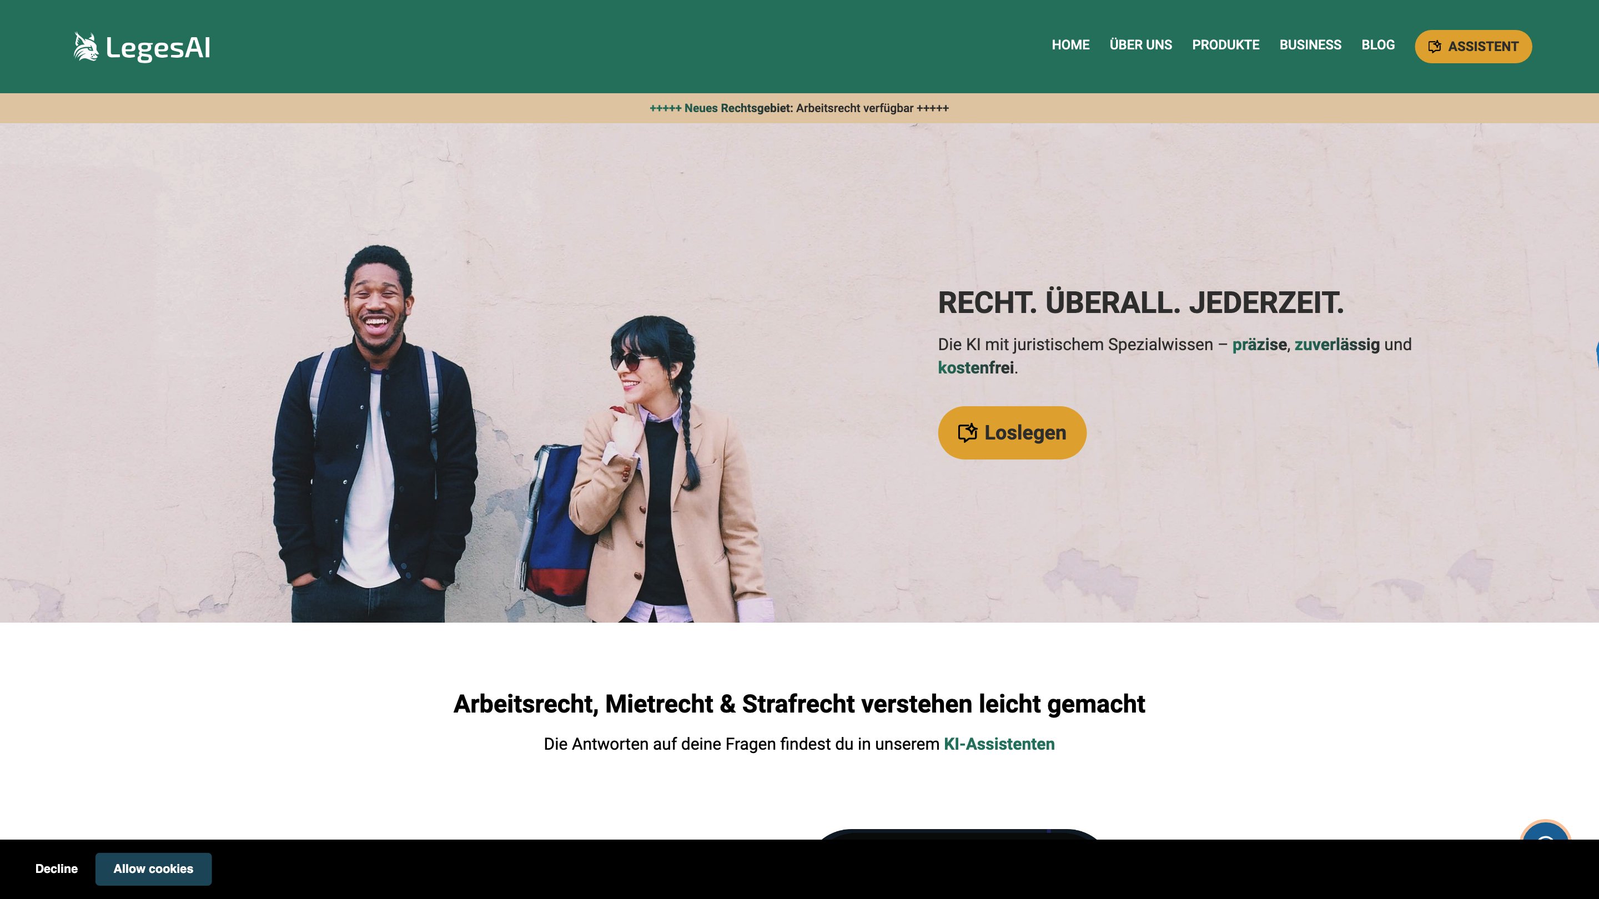Viewport: 1599px width, 899px height.
Task: Open the PRODUKTE menu
Action: point(1225,46)
